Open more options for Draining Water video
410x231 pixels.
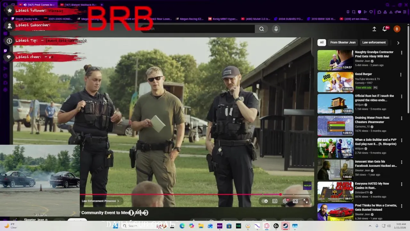[401, 118]
